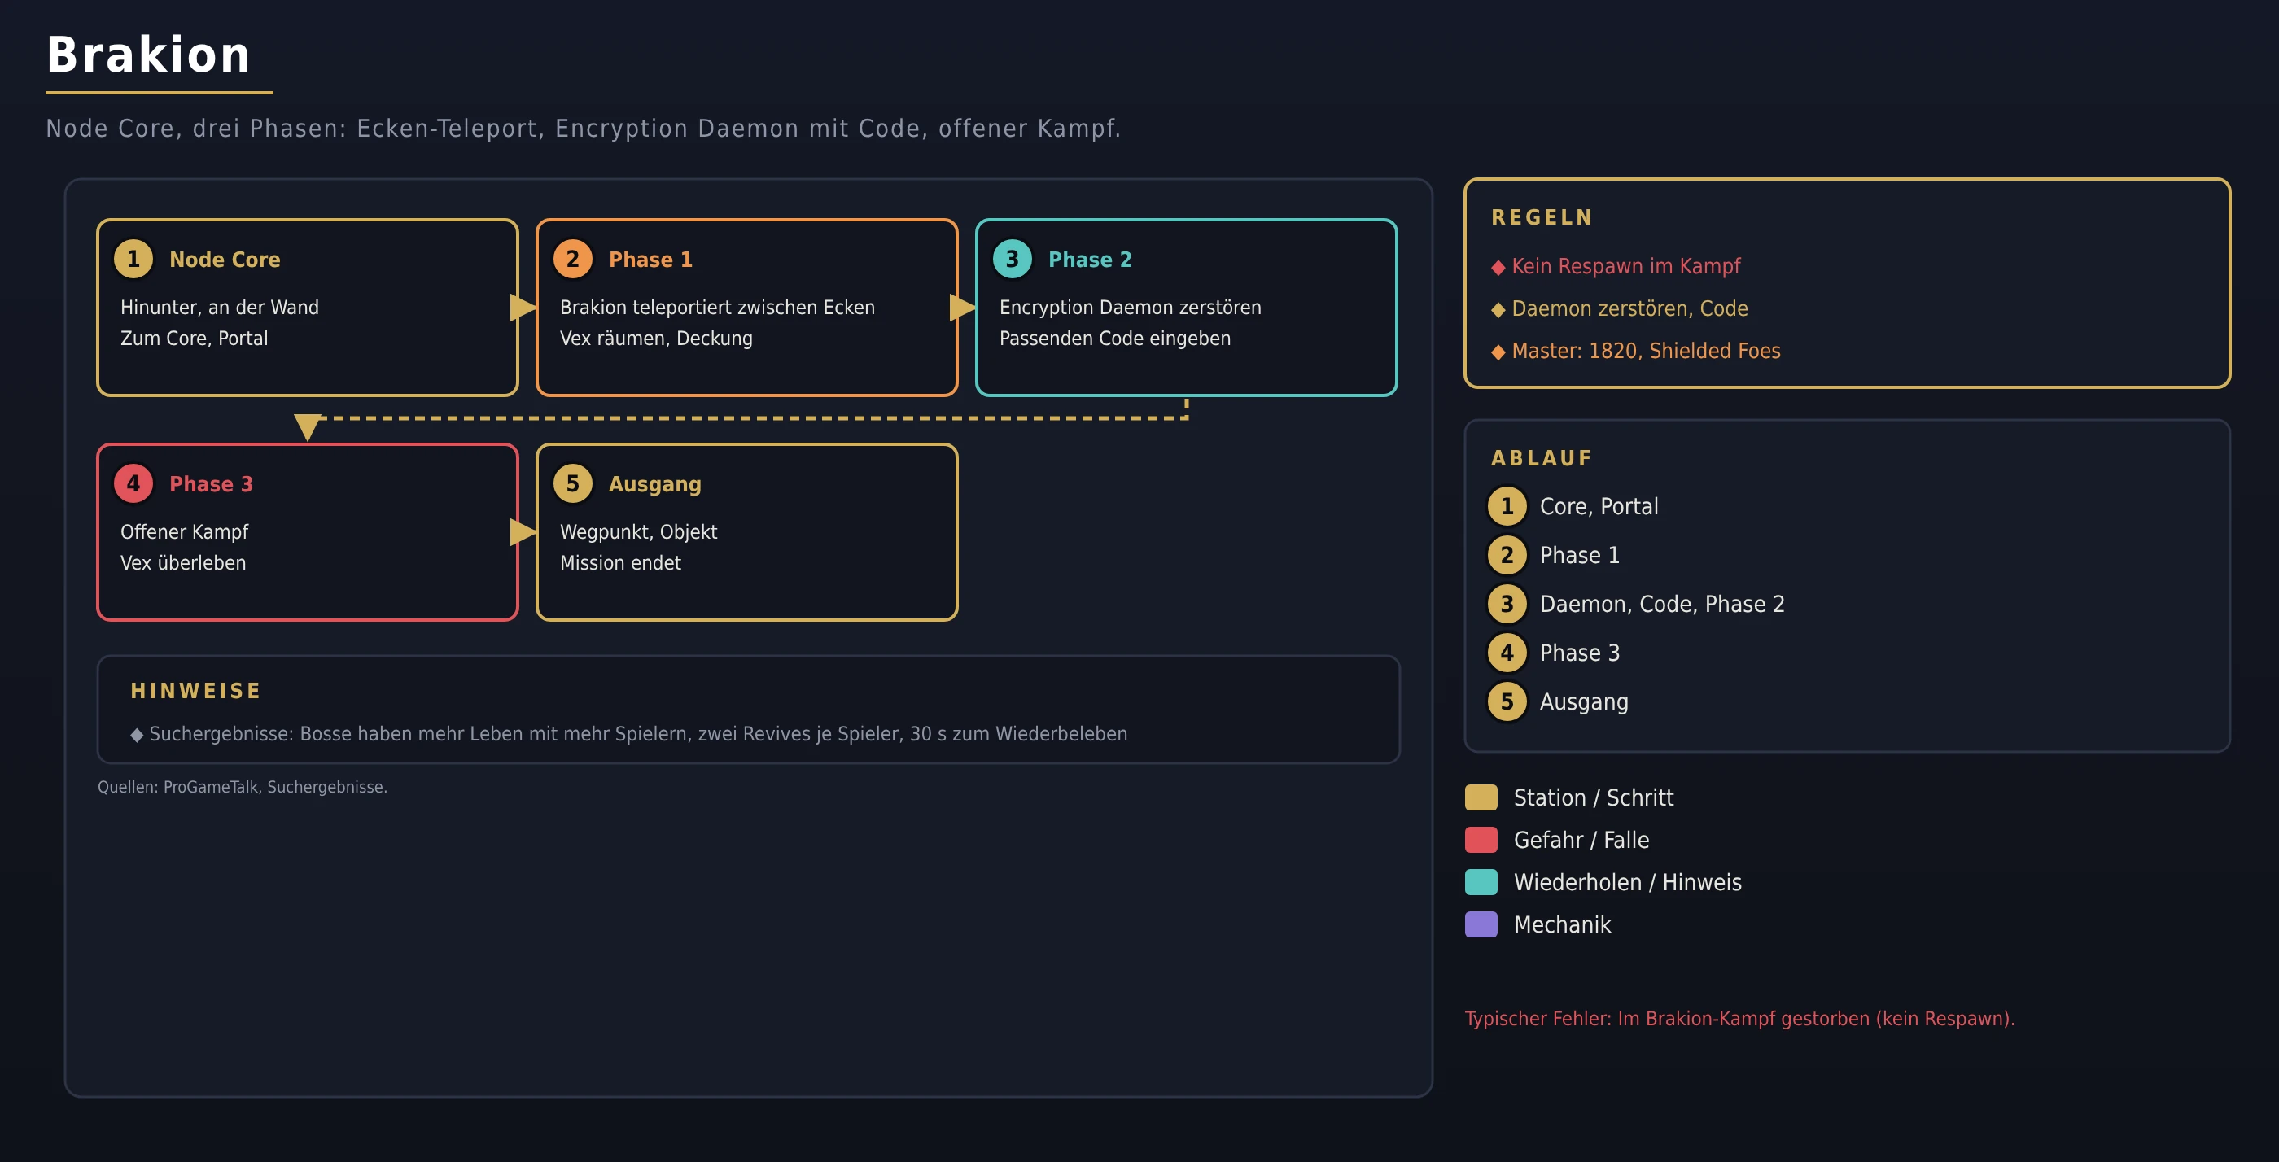Screen dimensions: 2279x1162
Task: Click the Ablauf badge 4 next to Phase 3
Action: point(1507,653)
